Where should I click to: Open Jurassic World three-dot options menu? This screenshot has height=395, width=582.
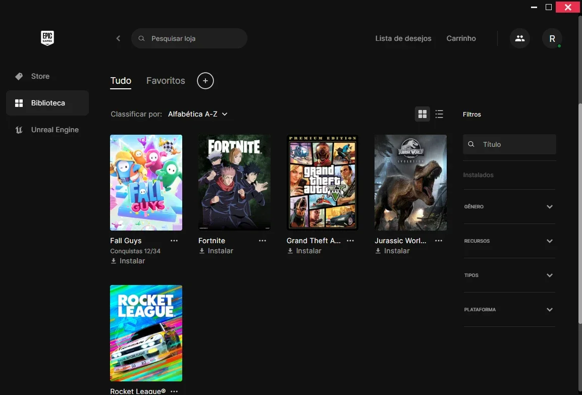[438, 241]
